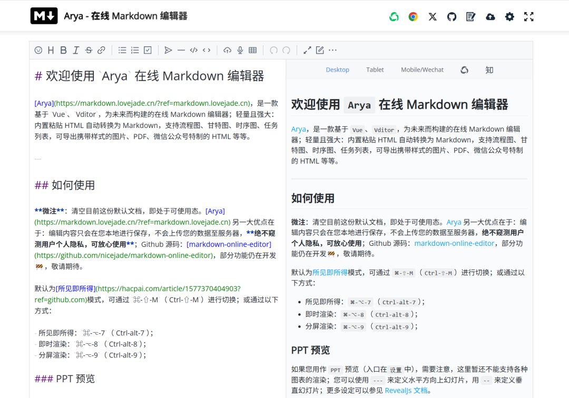This screenshot has width=569, height=398.
Task: Insert an inline code snippet via toolbar
Action: (207, 50)
